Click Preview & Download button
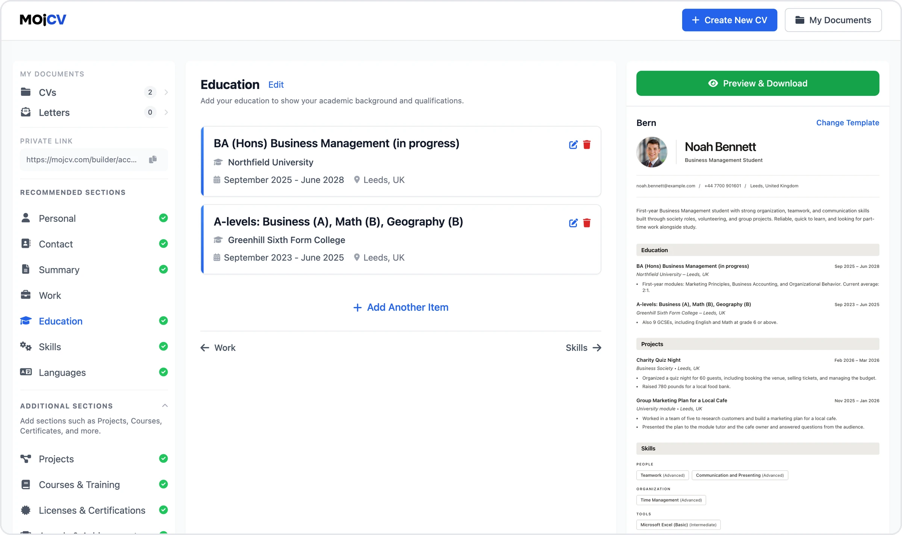Viewport: 902px width, 535px height. 758,83
